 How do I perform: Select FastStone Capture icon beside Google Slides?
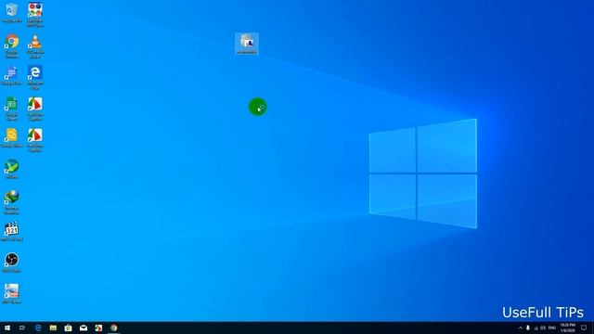coord(35,140)
